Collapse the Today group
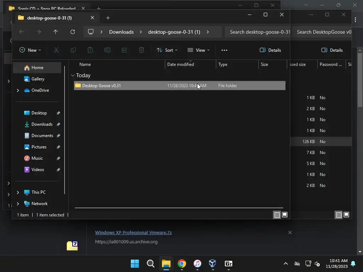 (73, 75)
